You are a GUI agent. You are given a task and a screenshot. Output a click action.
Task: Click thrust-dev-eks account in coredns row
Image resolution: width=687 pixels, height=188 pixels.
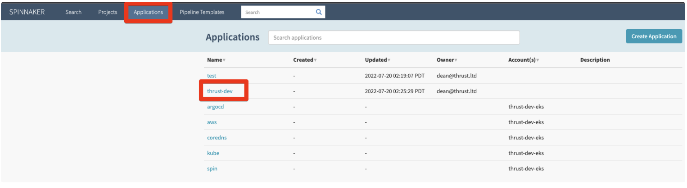click(x=526, y=138)
